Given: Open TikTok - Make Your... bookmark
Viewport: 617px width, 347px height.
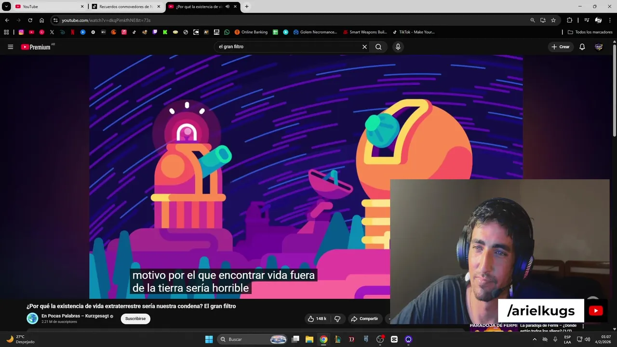Looking at the screenshot, I should tap(413, 32).
